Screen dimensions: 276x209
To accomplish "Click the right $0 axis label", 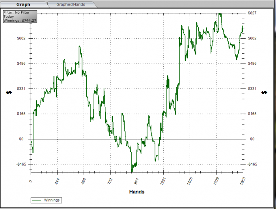I will click(252, 139).
